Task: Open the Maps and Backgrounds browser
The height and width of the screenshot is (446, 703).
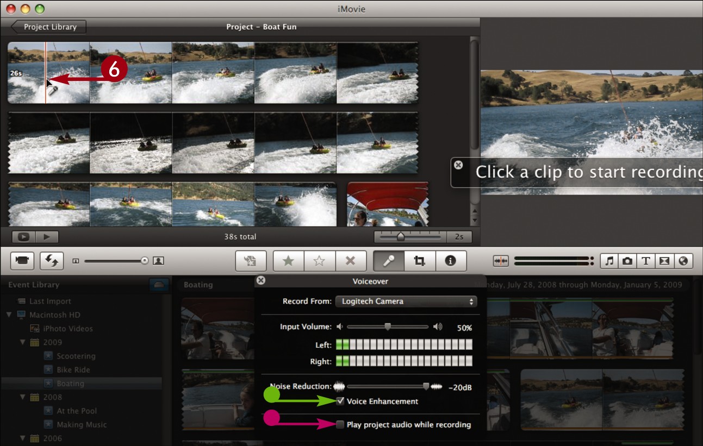Action: (x=683, y=261)
